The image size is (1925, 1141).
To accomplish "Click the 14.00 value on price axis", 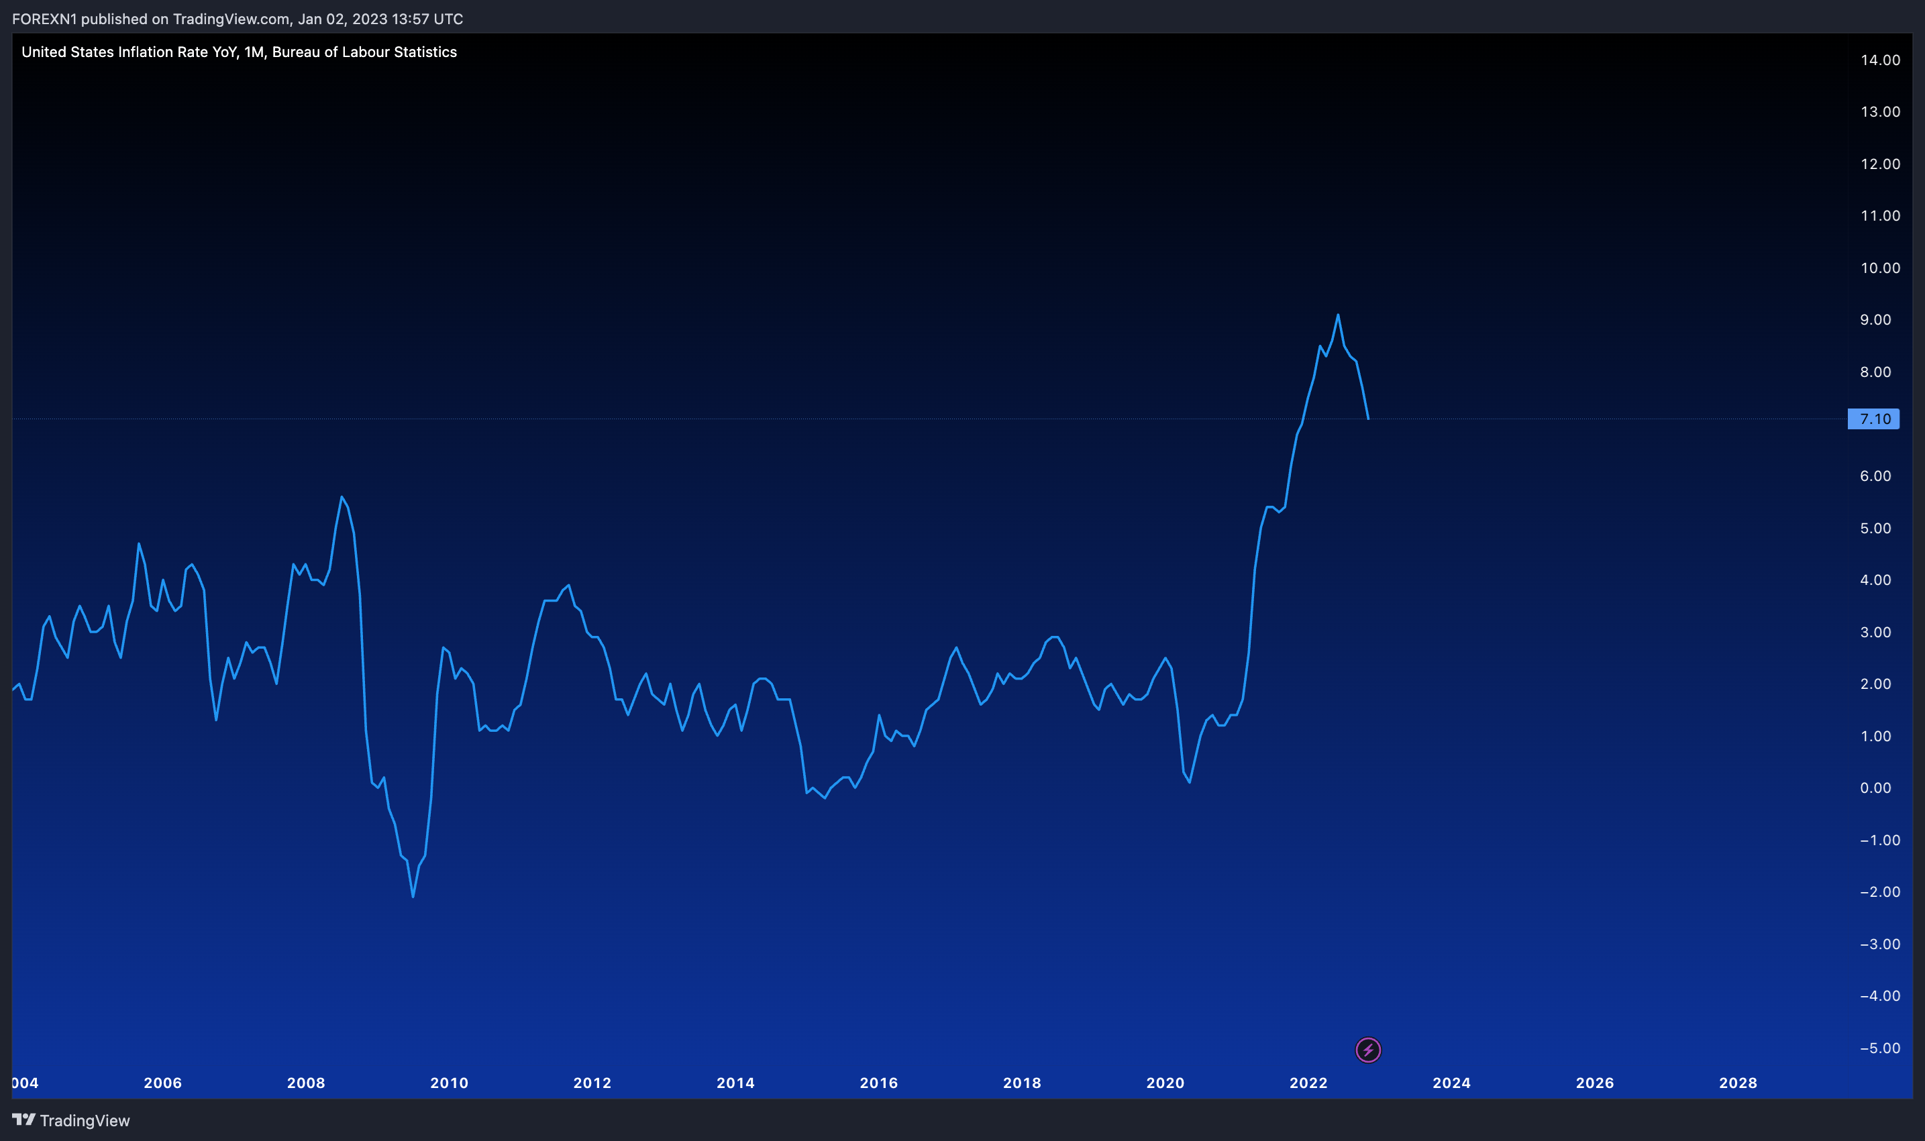I will coord(1881,60).
